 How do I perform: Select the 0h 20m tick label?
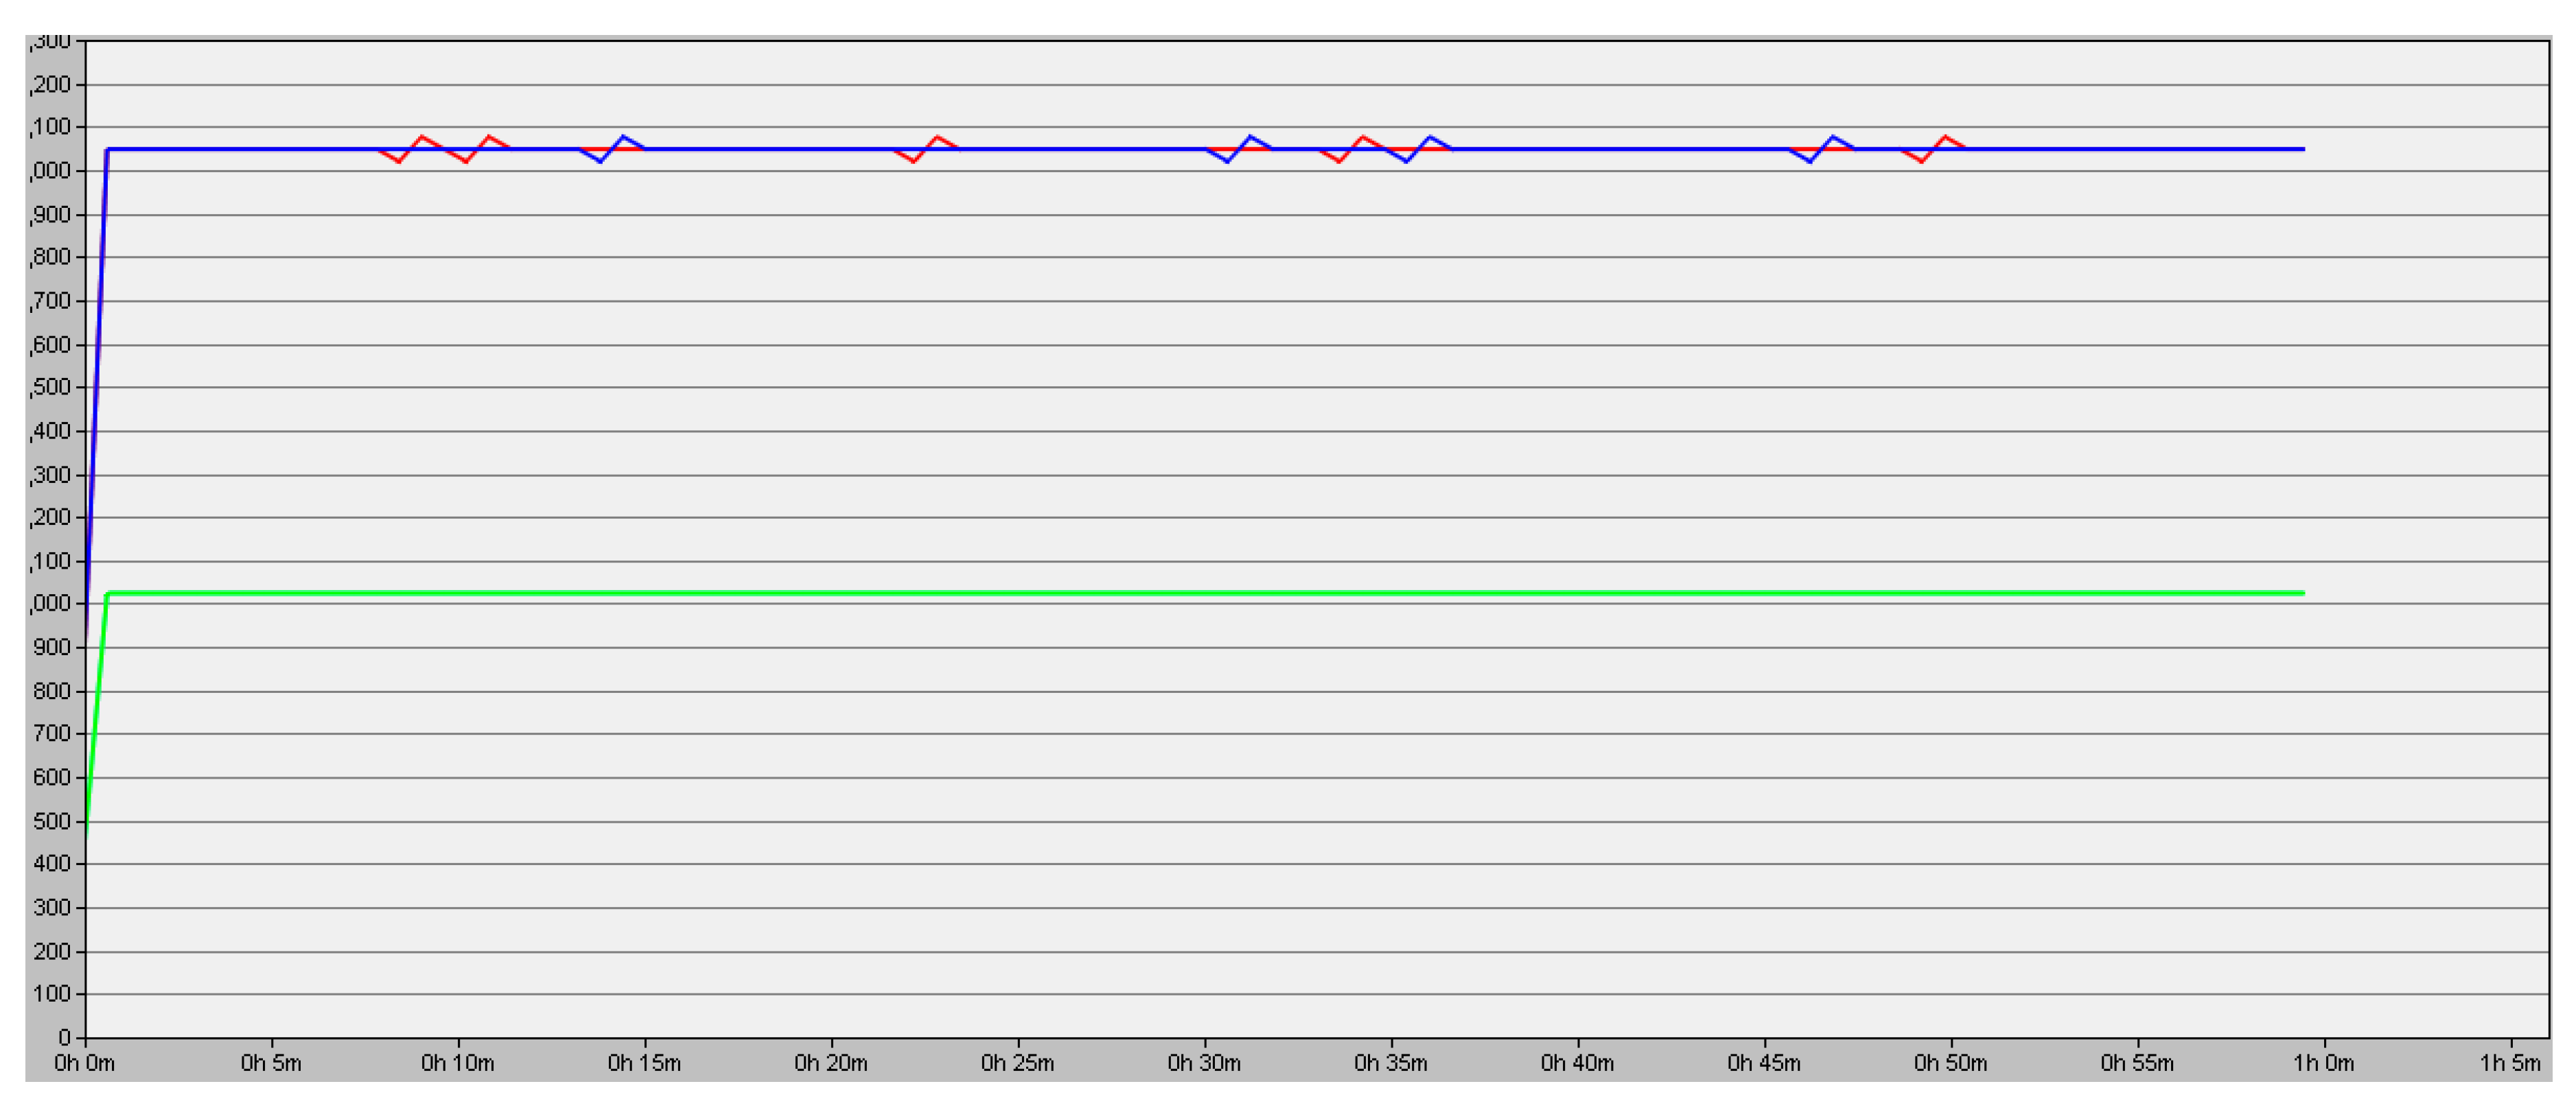830,1063
